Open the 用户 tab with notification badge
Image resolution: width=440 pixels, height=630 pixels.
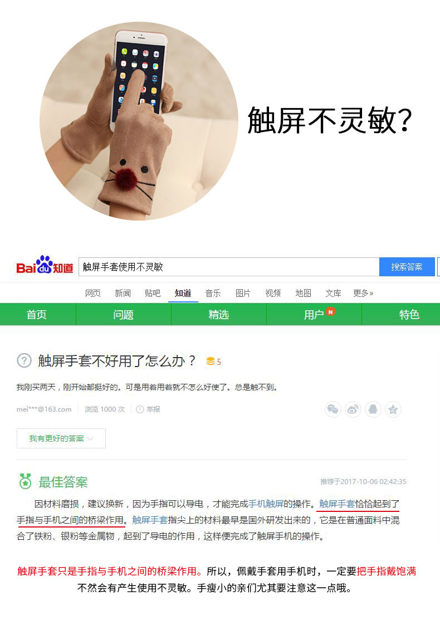coord(314,314)
